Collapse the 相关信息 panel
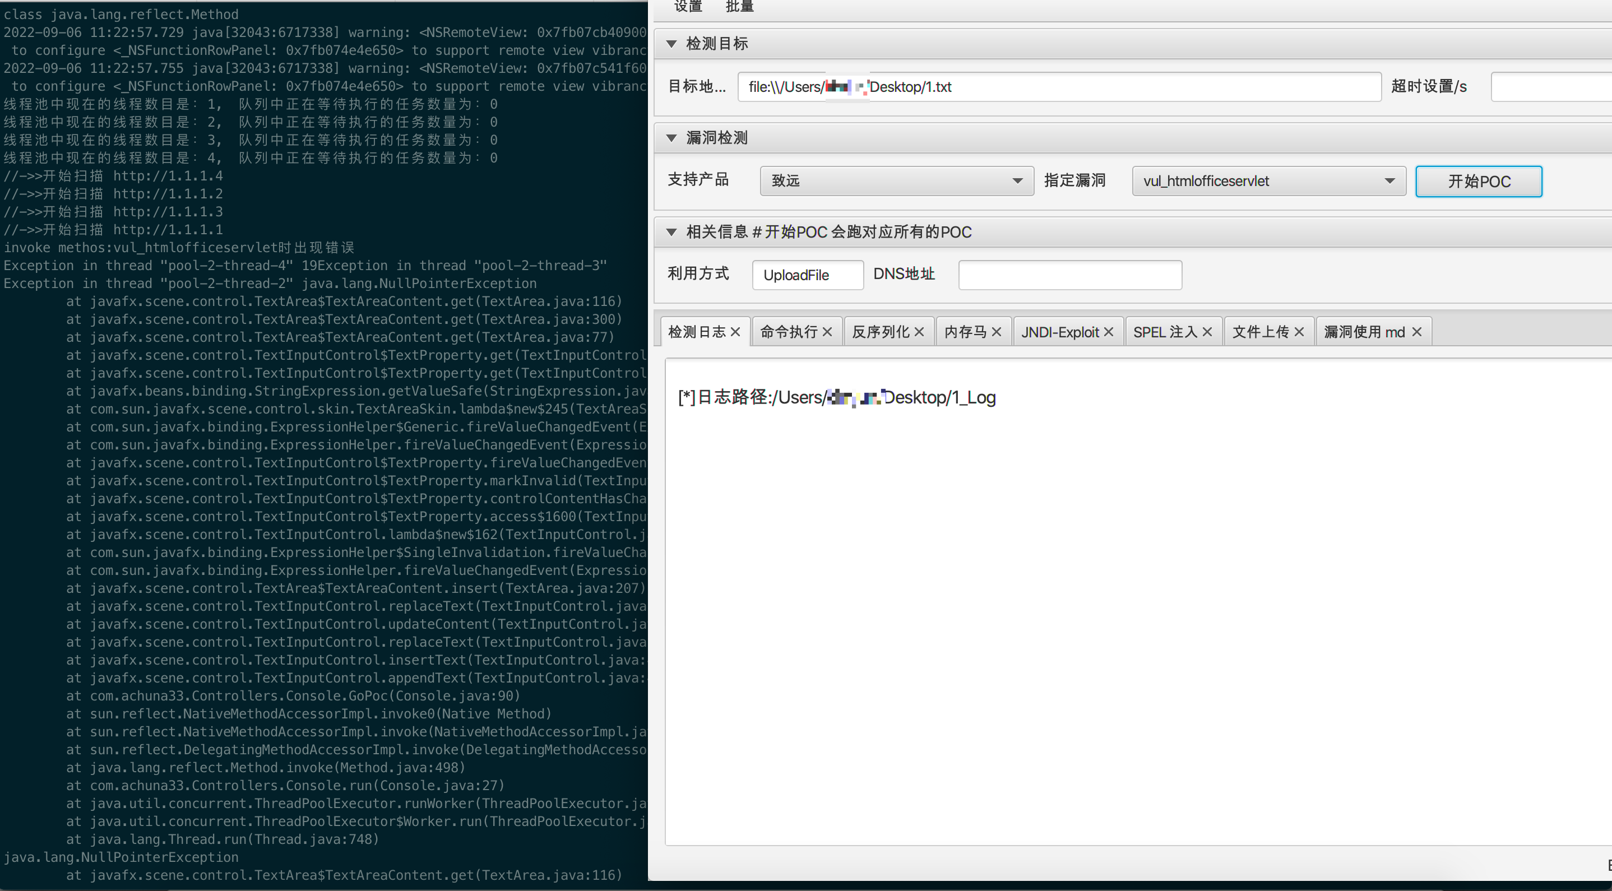 pyautogui.click(x=672, y=231)
